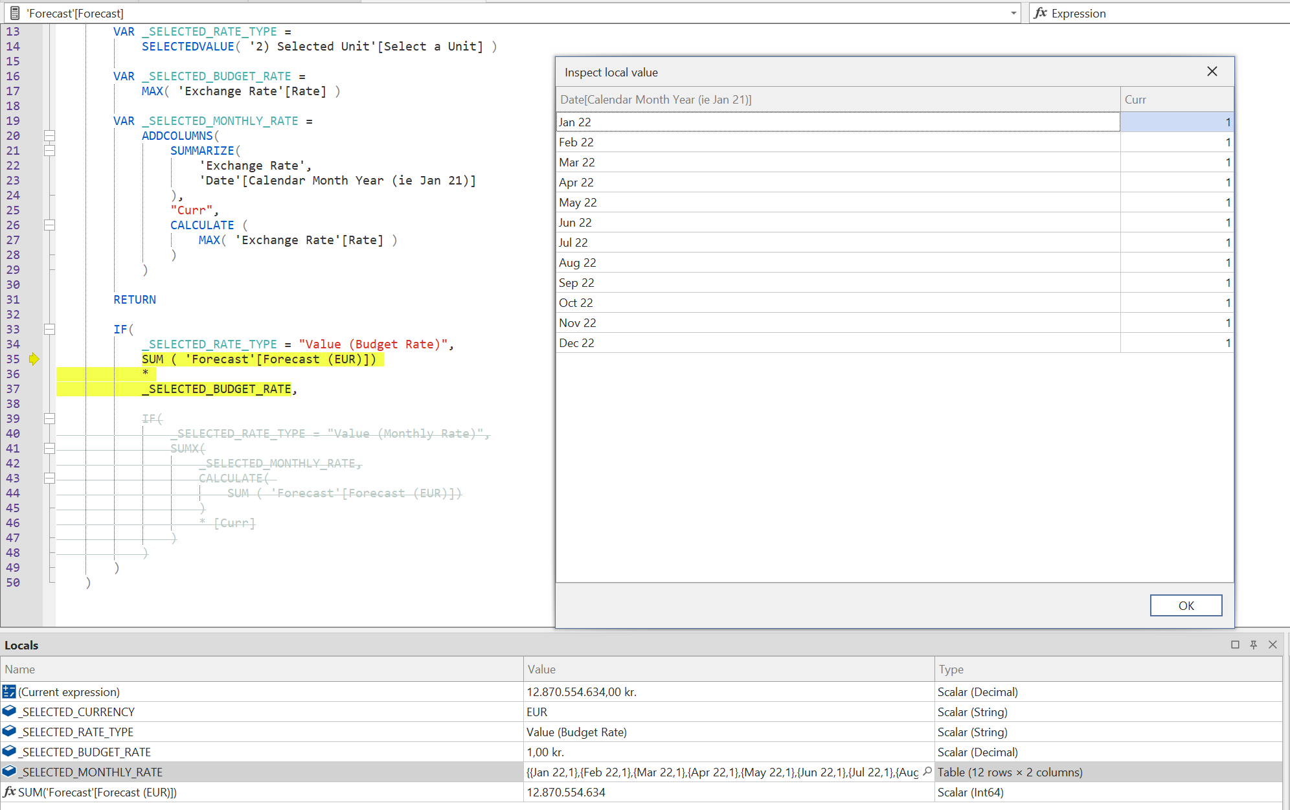Collapse the IF block at line 33

49,330
